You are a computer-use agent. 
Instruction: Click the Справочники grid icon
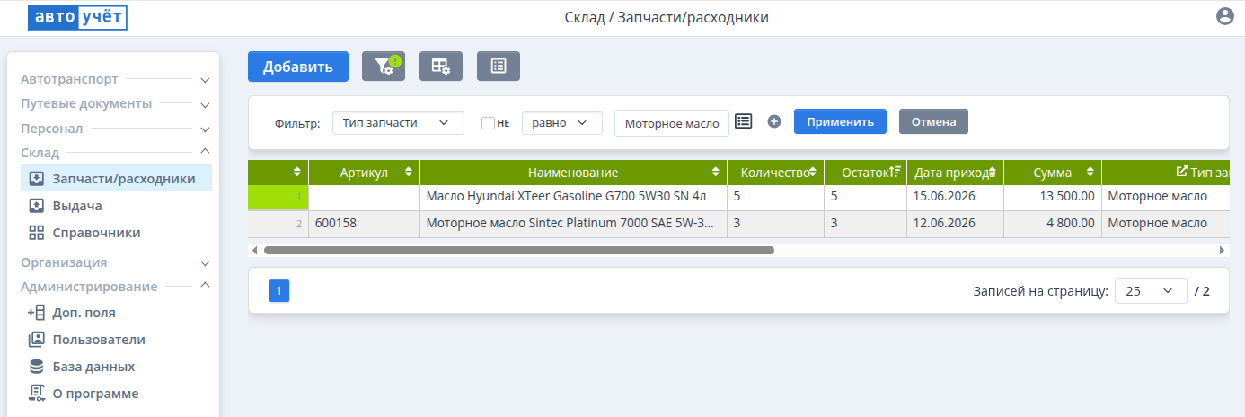click(x=37, y=233)
